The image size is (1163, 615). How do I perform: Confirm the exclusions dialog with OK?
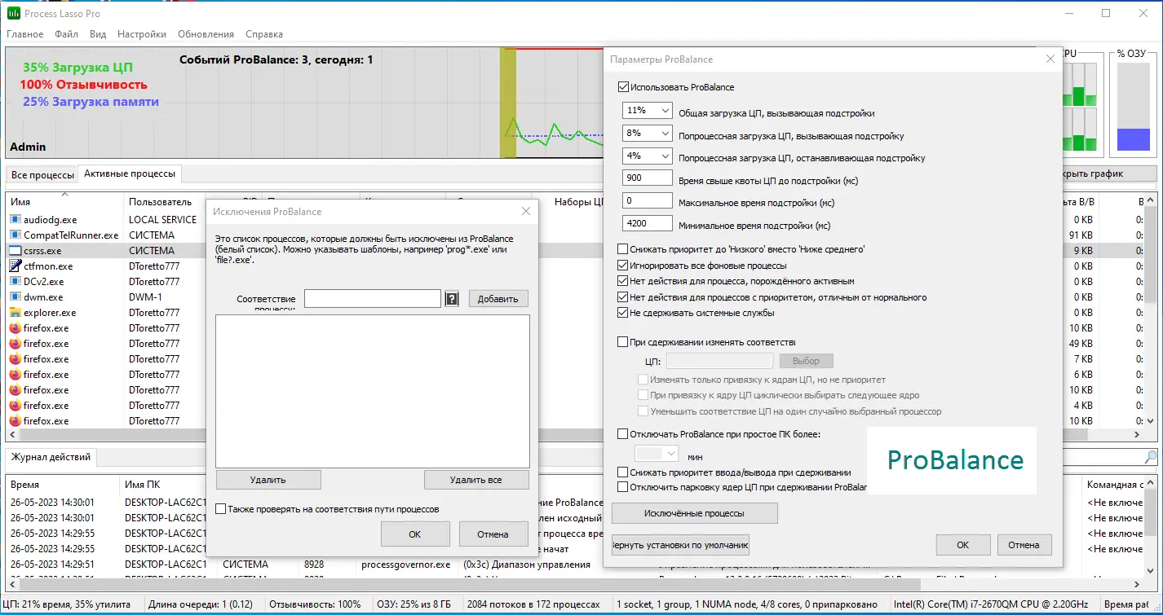point(415,534)
